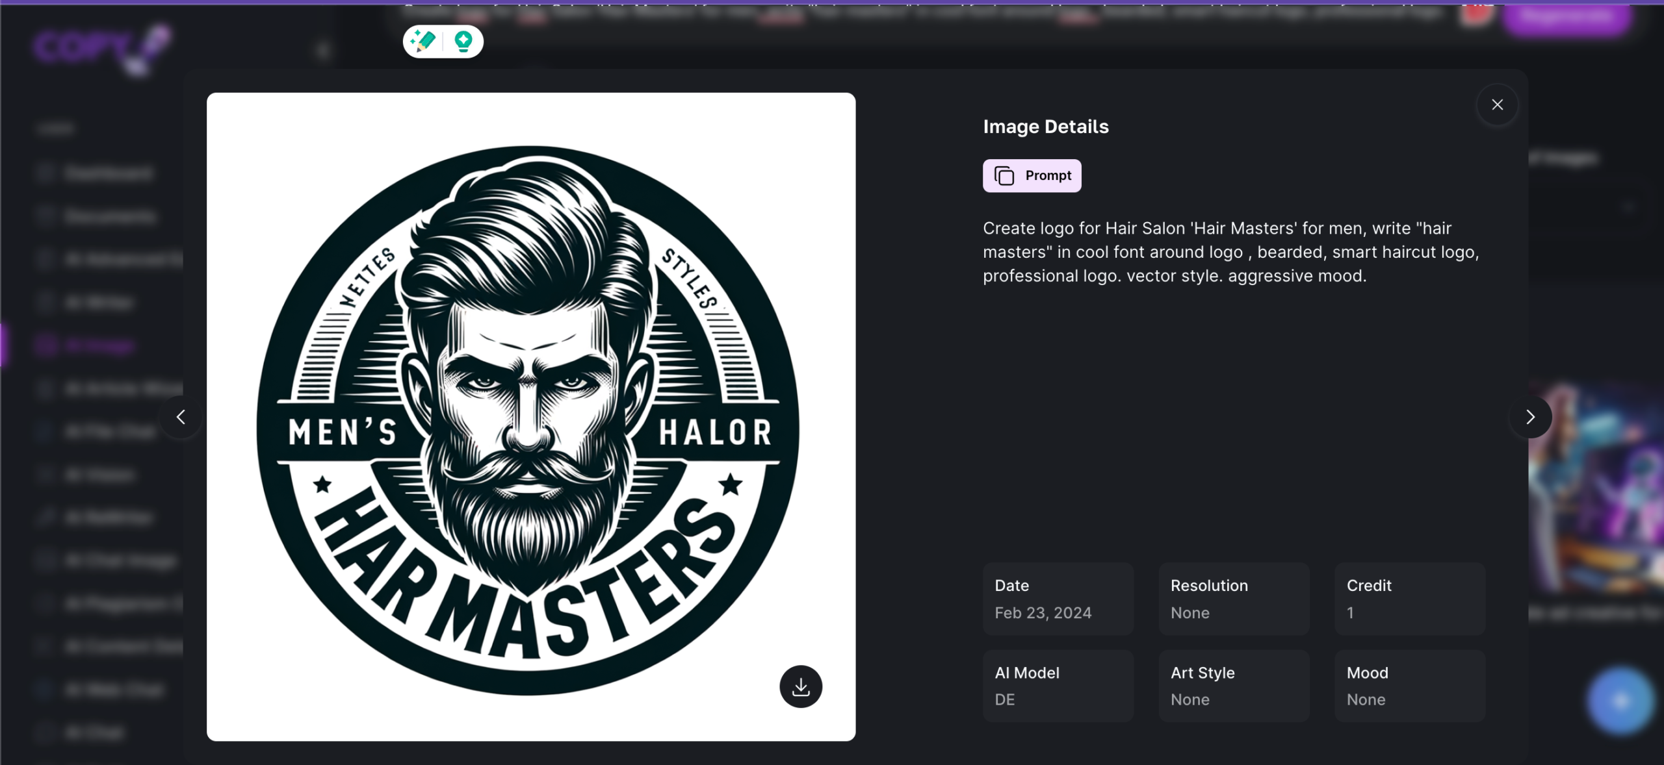This screenshot has height=765, width=1664.
Task: Copy the prompt using the Prompt button
Action: (1032, 175)
